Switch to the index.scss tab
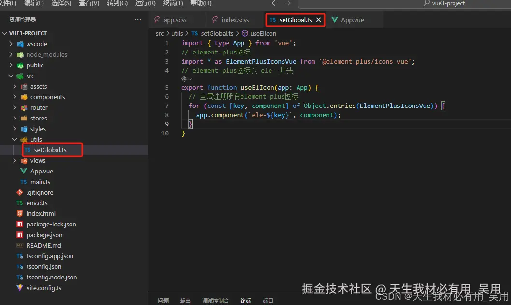This screenshot has height=305, width=511. click(236, 20)
